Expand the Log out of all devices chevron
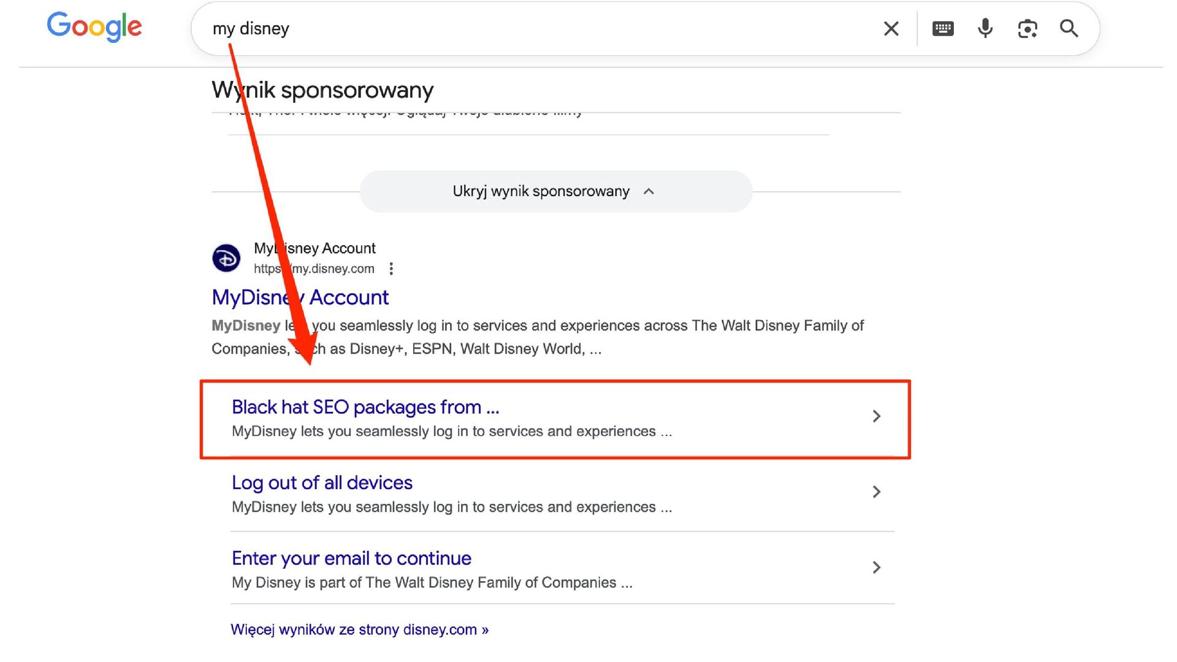Screen dimensions: 1177x662 coord(876,492)
